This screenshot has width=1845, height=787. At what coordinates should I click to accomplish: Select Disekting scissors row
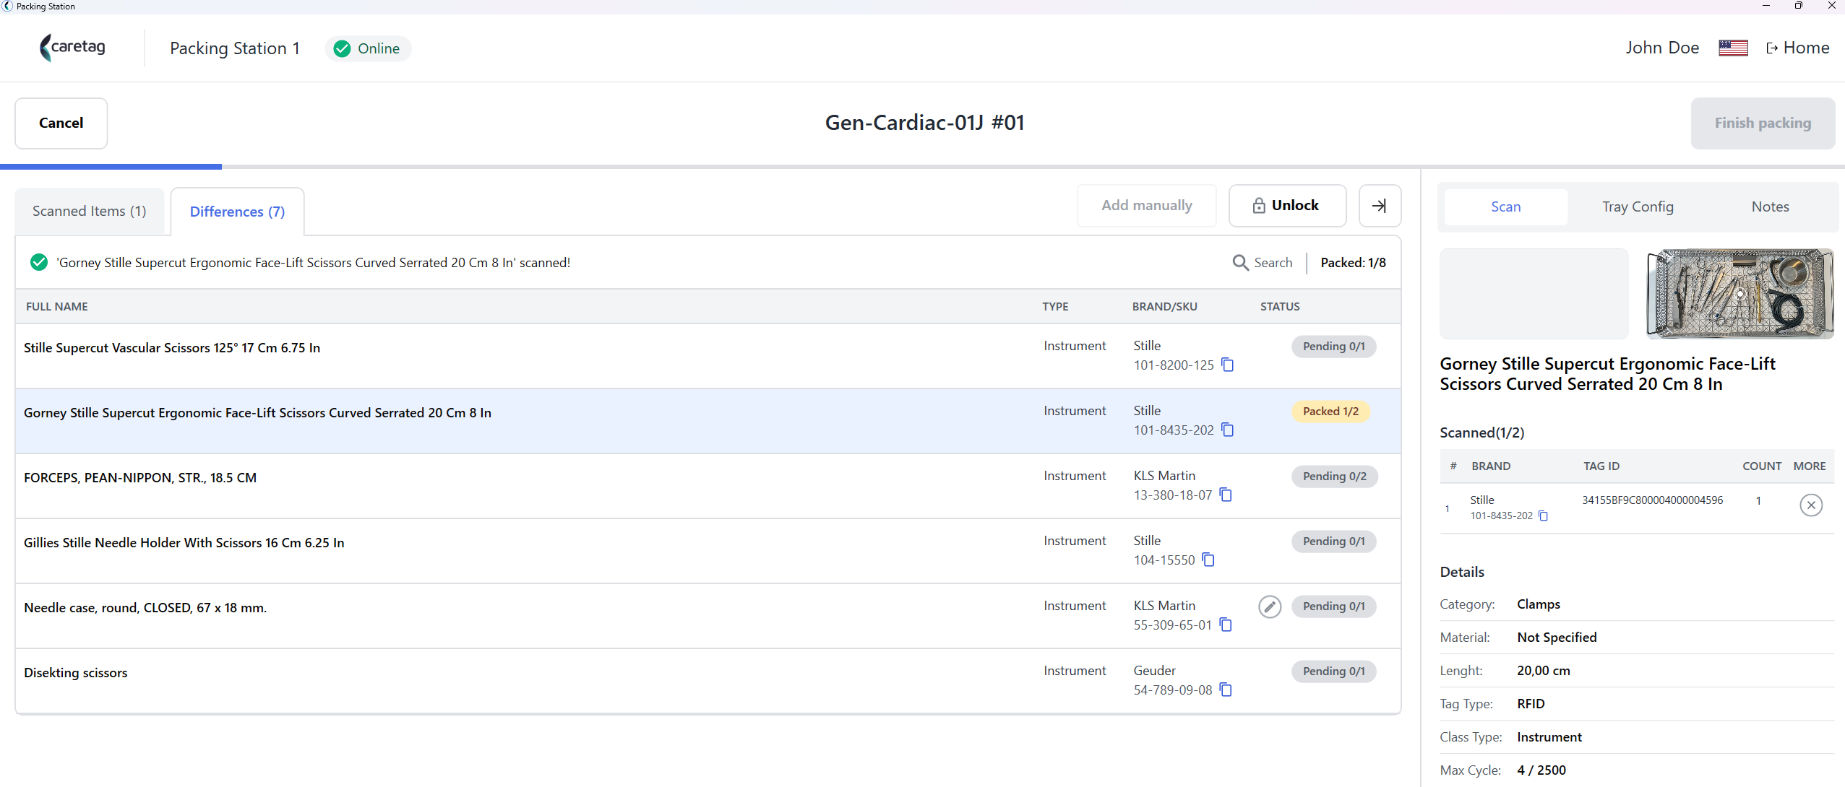708,681
